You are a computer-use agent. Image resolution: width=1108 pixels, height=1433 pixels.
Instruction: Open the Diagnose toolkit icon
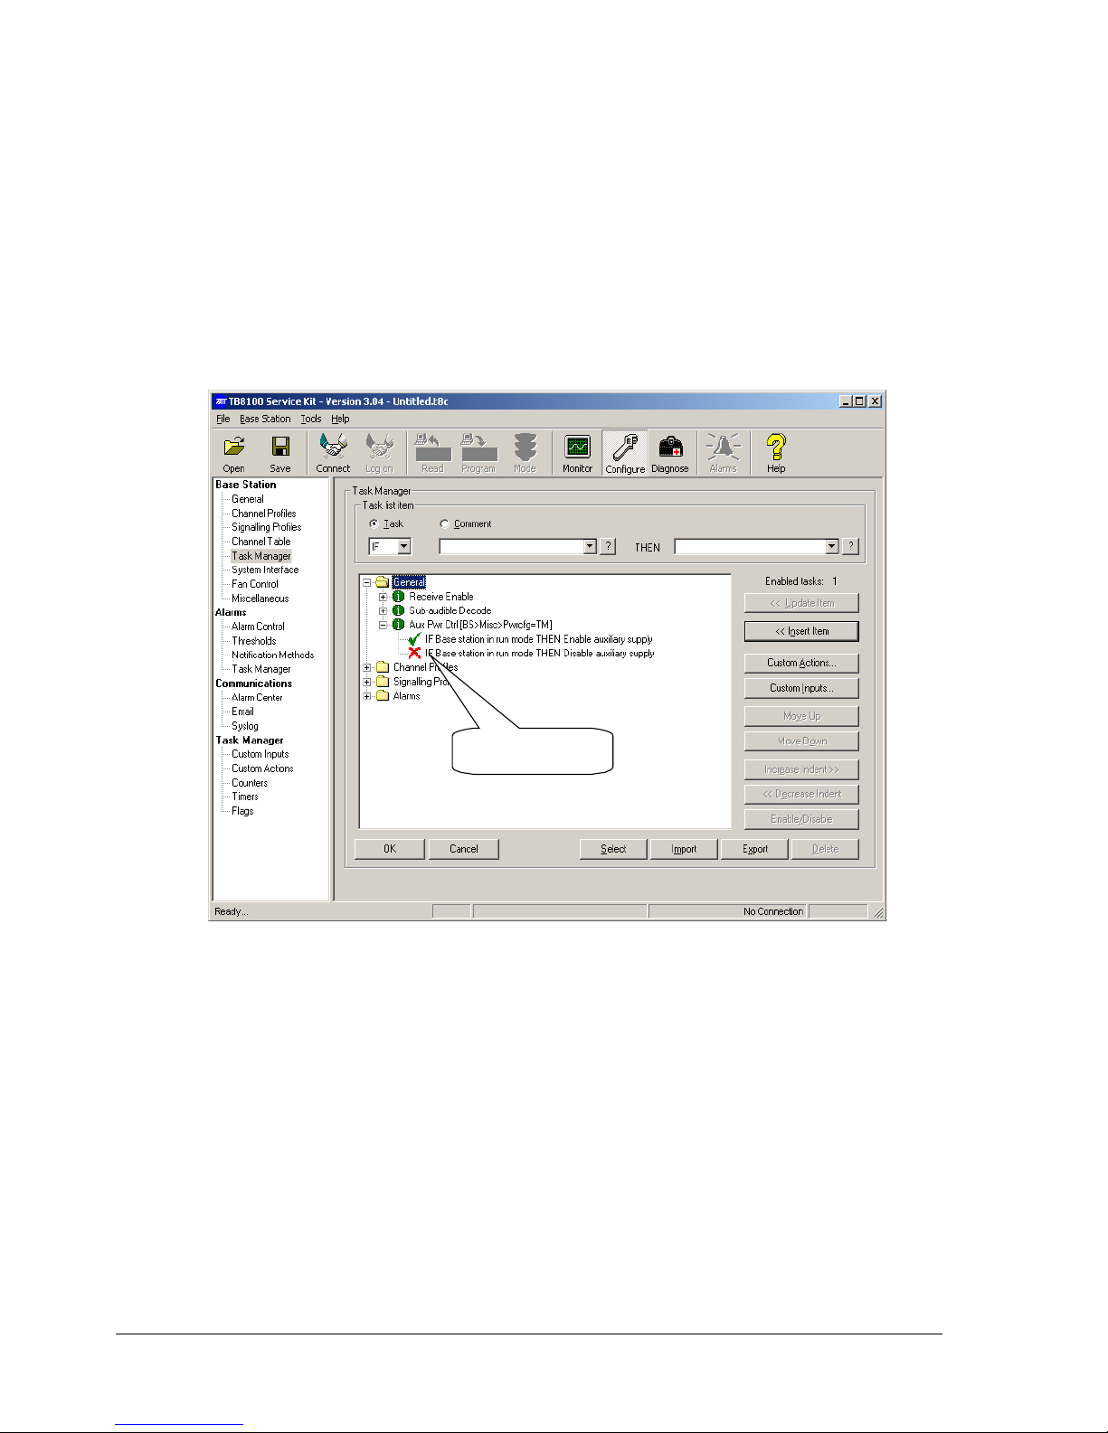[670, 447]
